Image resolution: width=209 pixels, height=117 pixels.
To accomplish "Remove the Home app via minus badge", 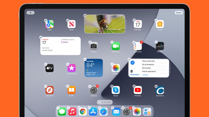I will tap(156, 20).
